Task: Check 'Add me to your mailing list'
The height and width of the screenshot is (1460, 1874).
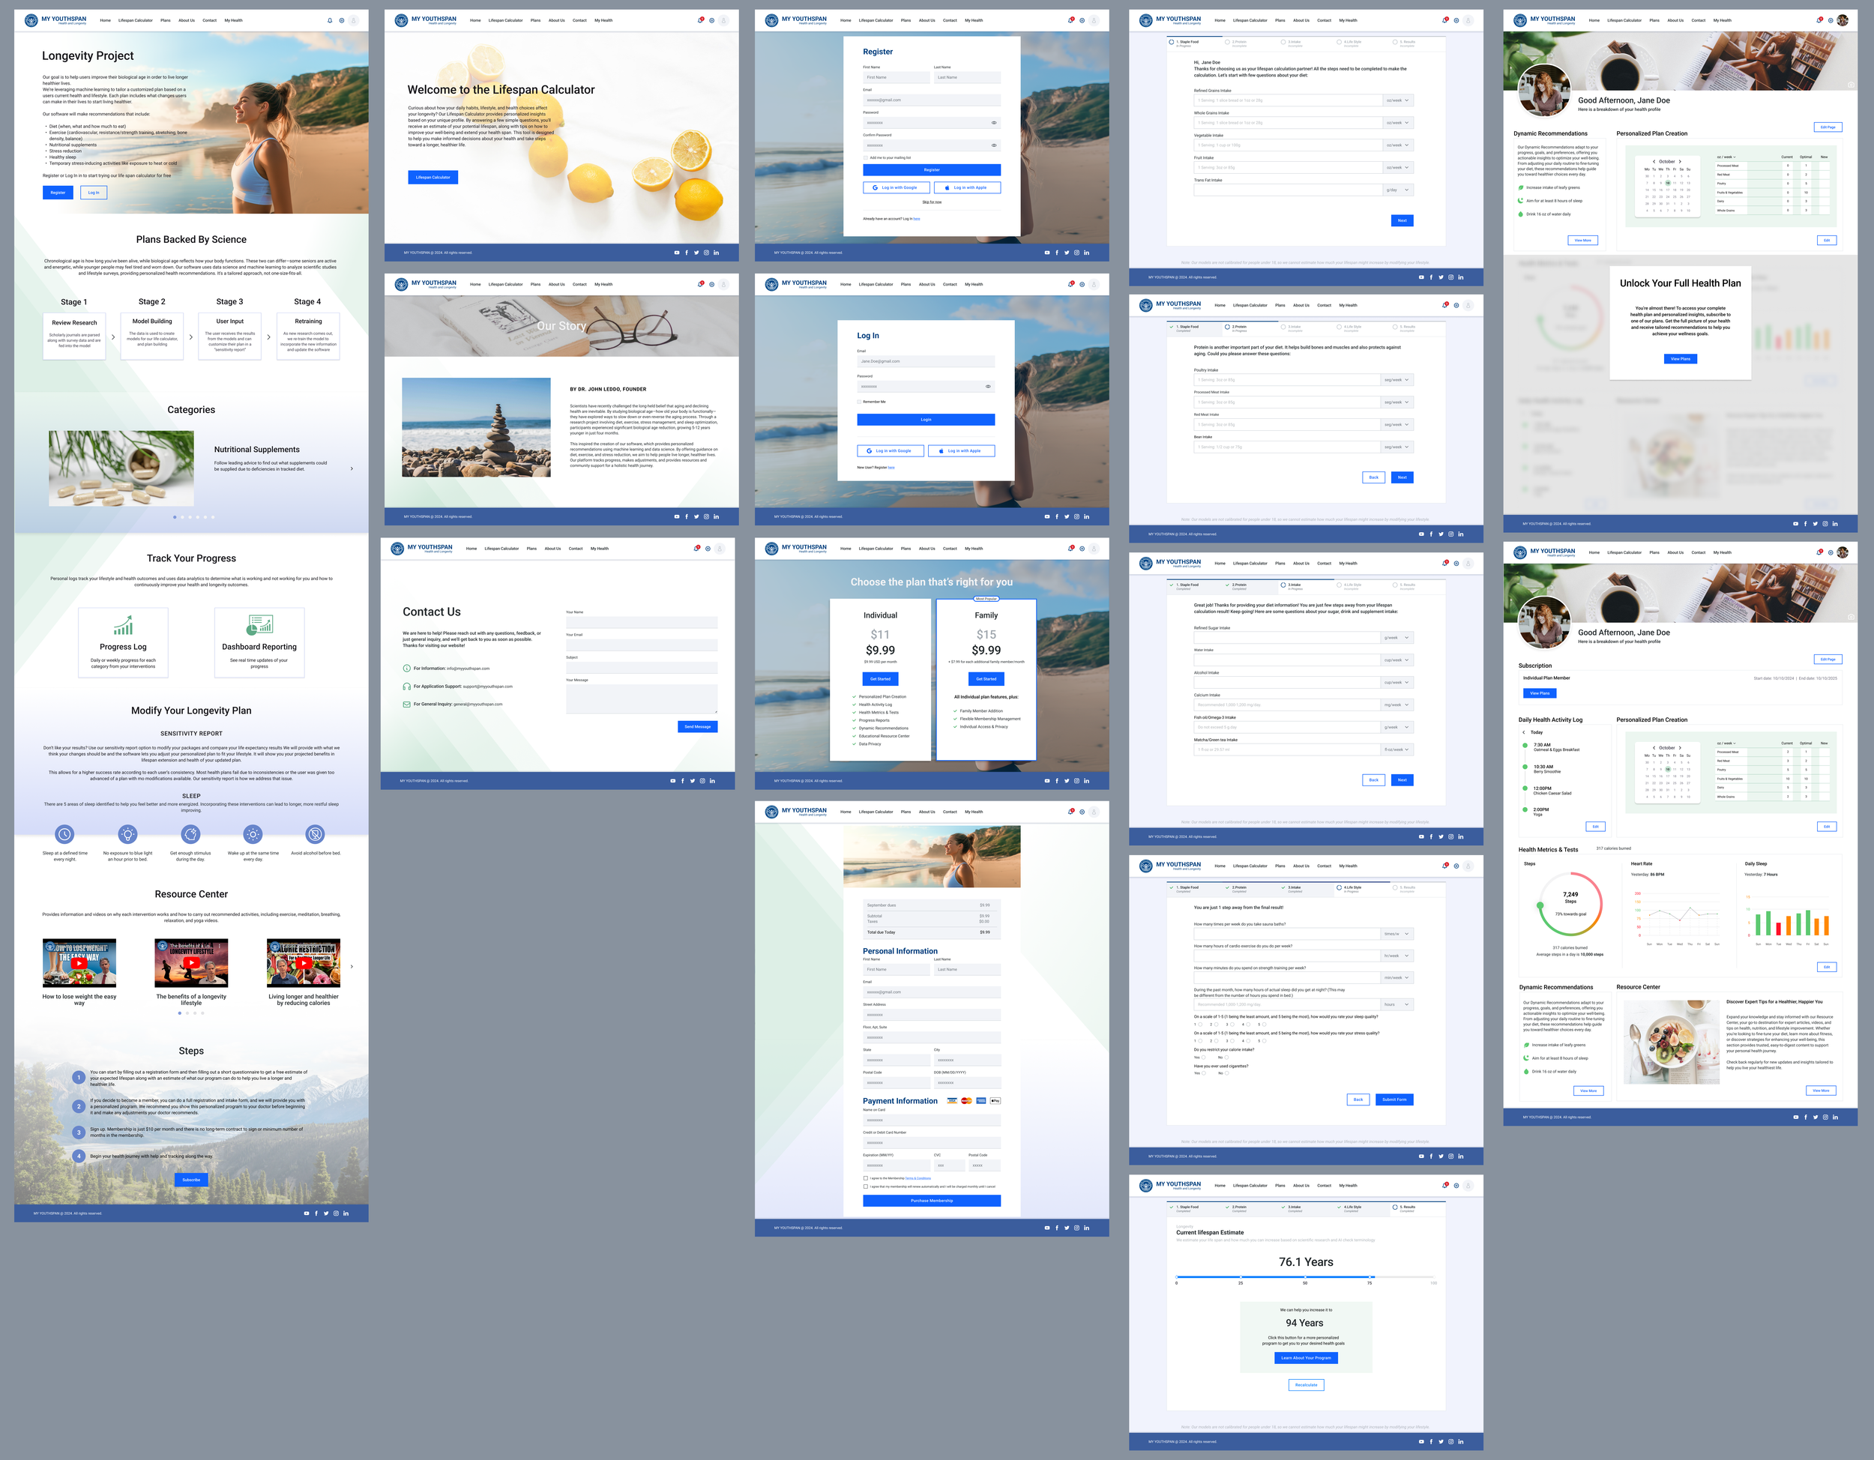Action: coord(866,158)
